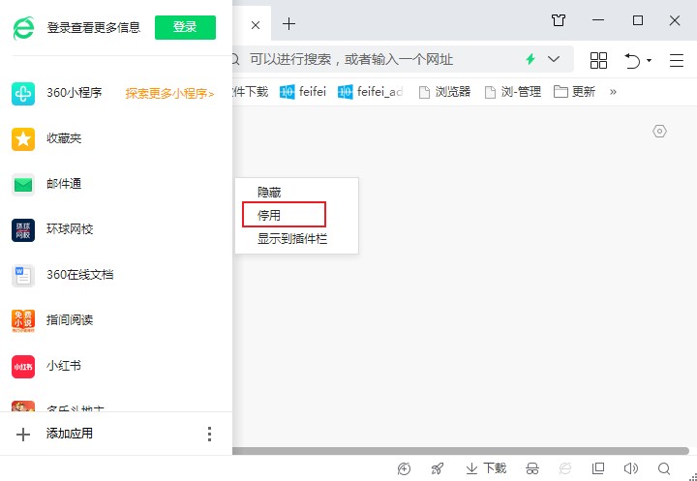Click the horizontal scrollbar
The height and width of the screenshot is (481, 697).
[461, 451]
